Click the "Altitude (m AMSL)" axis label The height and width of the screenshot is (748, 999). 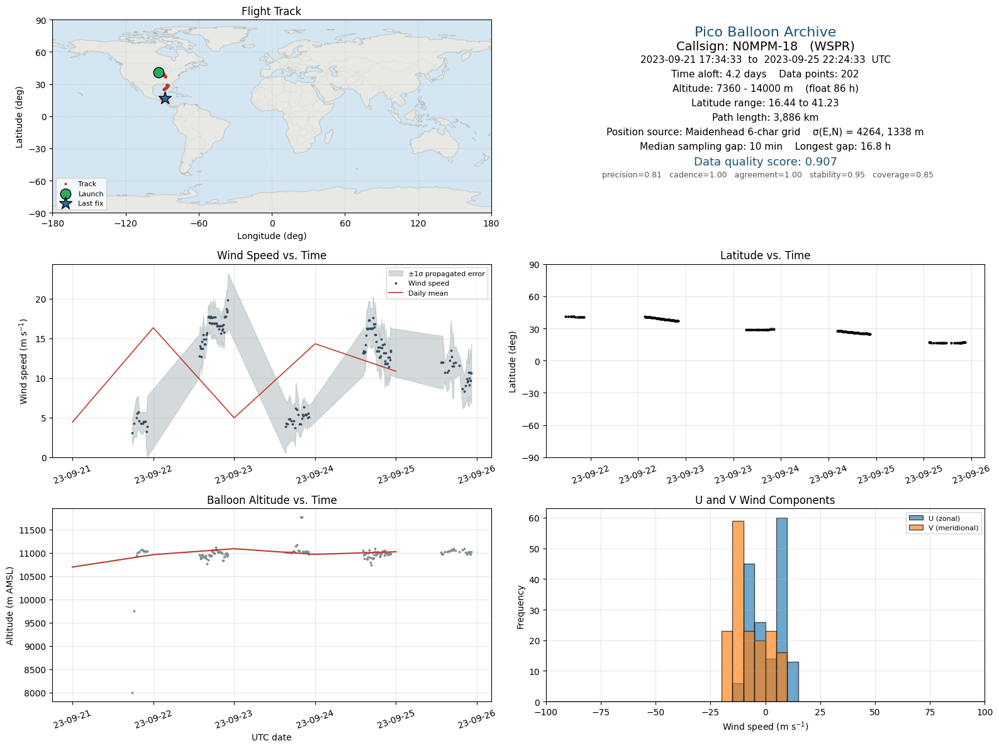[10, 605]
